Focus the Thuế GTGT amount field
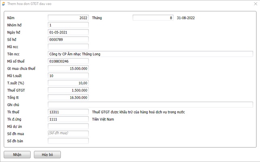Image resolution: width=260 pixels, height=162 pixels. pos(68,90)
